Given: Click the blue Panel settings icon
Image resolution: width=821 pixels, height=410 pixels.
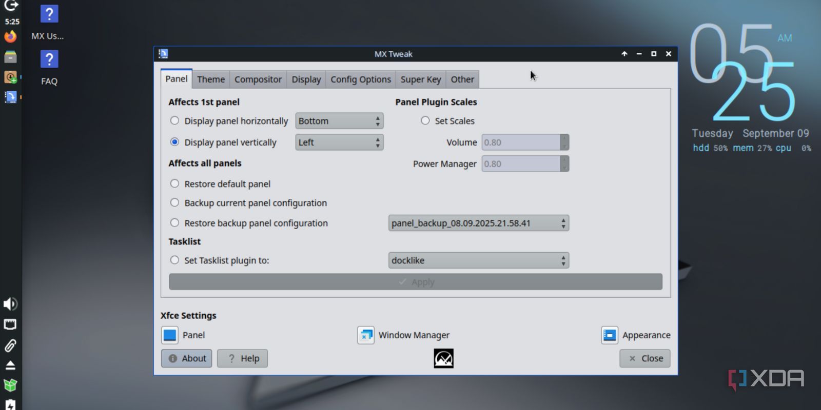Looking at the screenshot, I should [170, 335].
